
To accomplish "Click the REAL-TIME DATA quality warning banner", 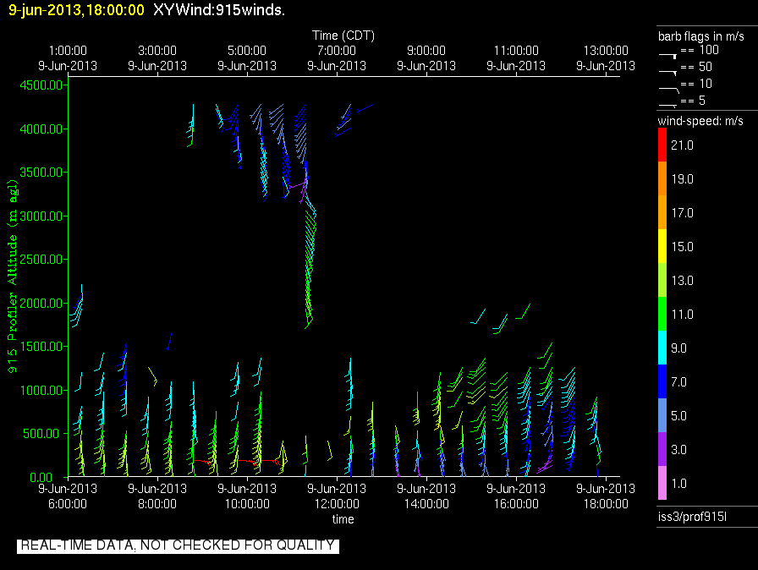I will click(x=178, y=545).
